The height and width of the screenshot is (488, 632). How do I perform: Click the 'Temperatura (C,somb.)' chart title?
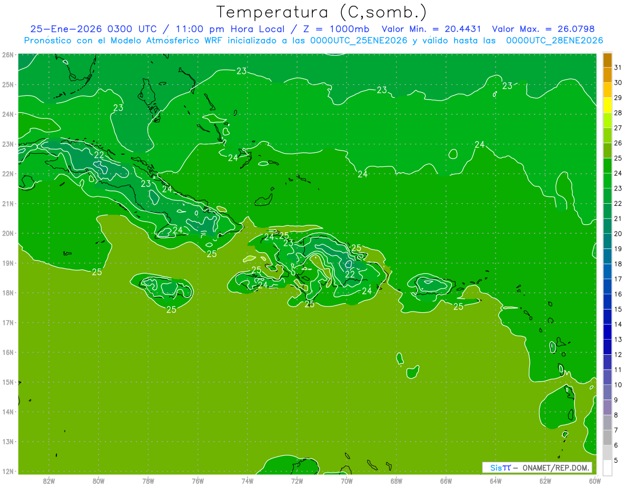[x=322, y=13]
